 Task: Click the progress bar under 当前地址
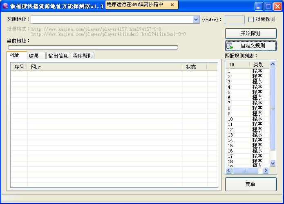pos(93,47)
